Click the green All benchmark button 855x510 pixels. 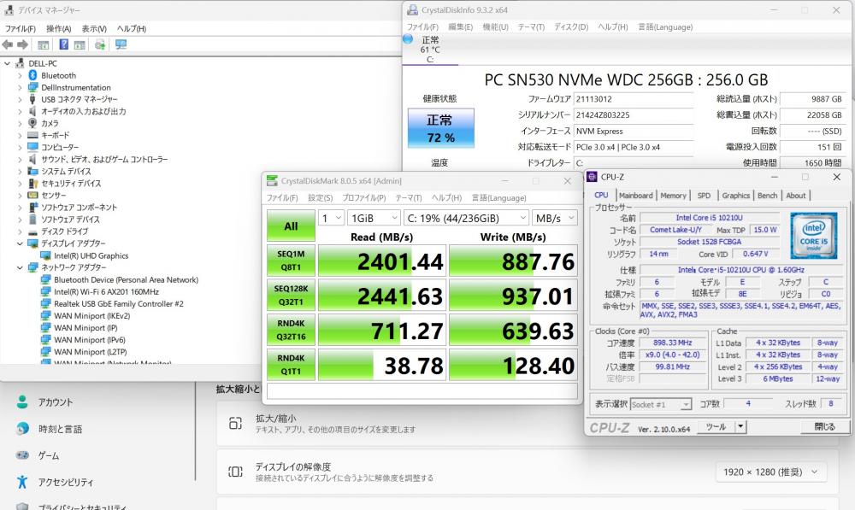[291, 226]
